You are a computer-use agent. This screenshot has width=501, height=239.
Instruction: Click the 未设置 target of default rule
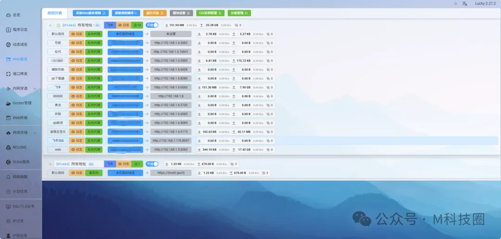(x=171, y=34)
